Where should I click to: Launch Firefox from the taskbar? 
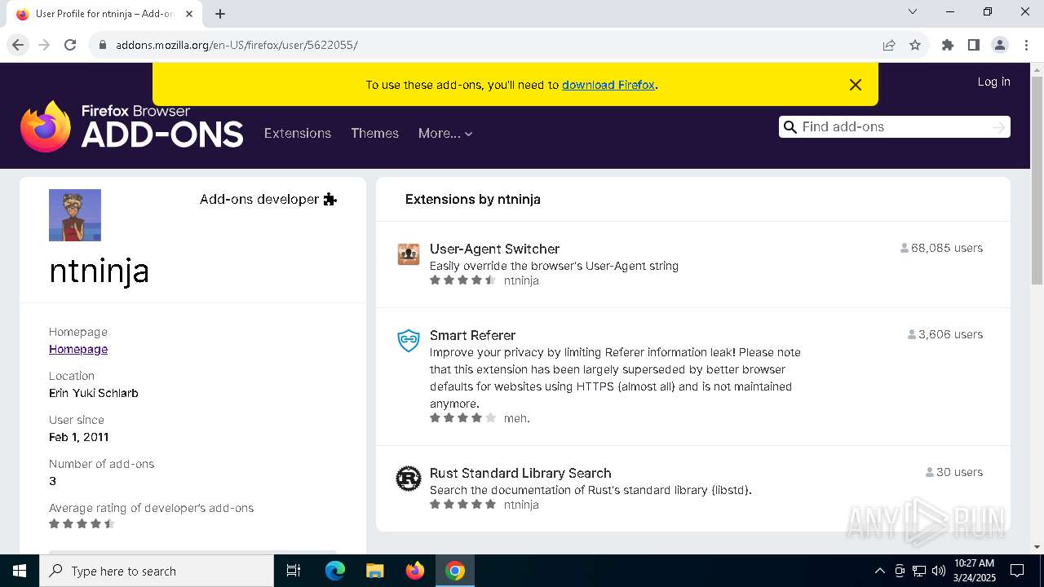pos(415,571)
